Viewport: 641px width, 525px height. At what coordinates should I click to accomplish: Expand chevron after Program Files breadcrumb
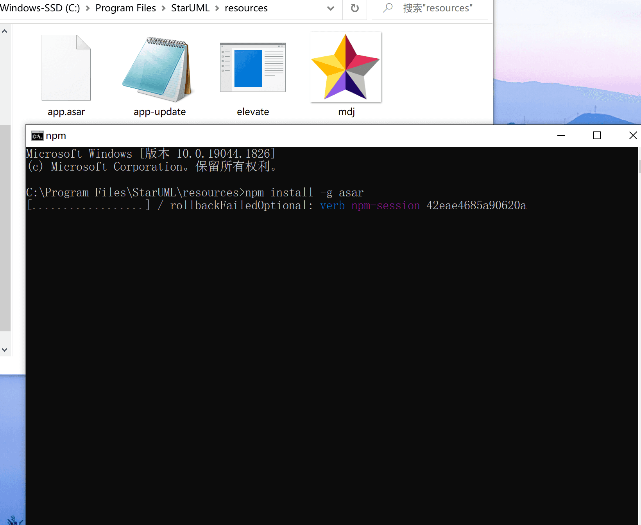click(x=163, y=8)
